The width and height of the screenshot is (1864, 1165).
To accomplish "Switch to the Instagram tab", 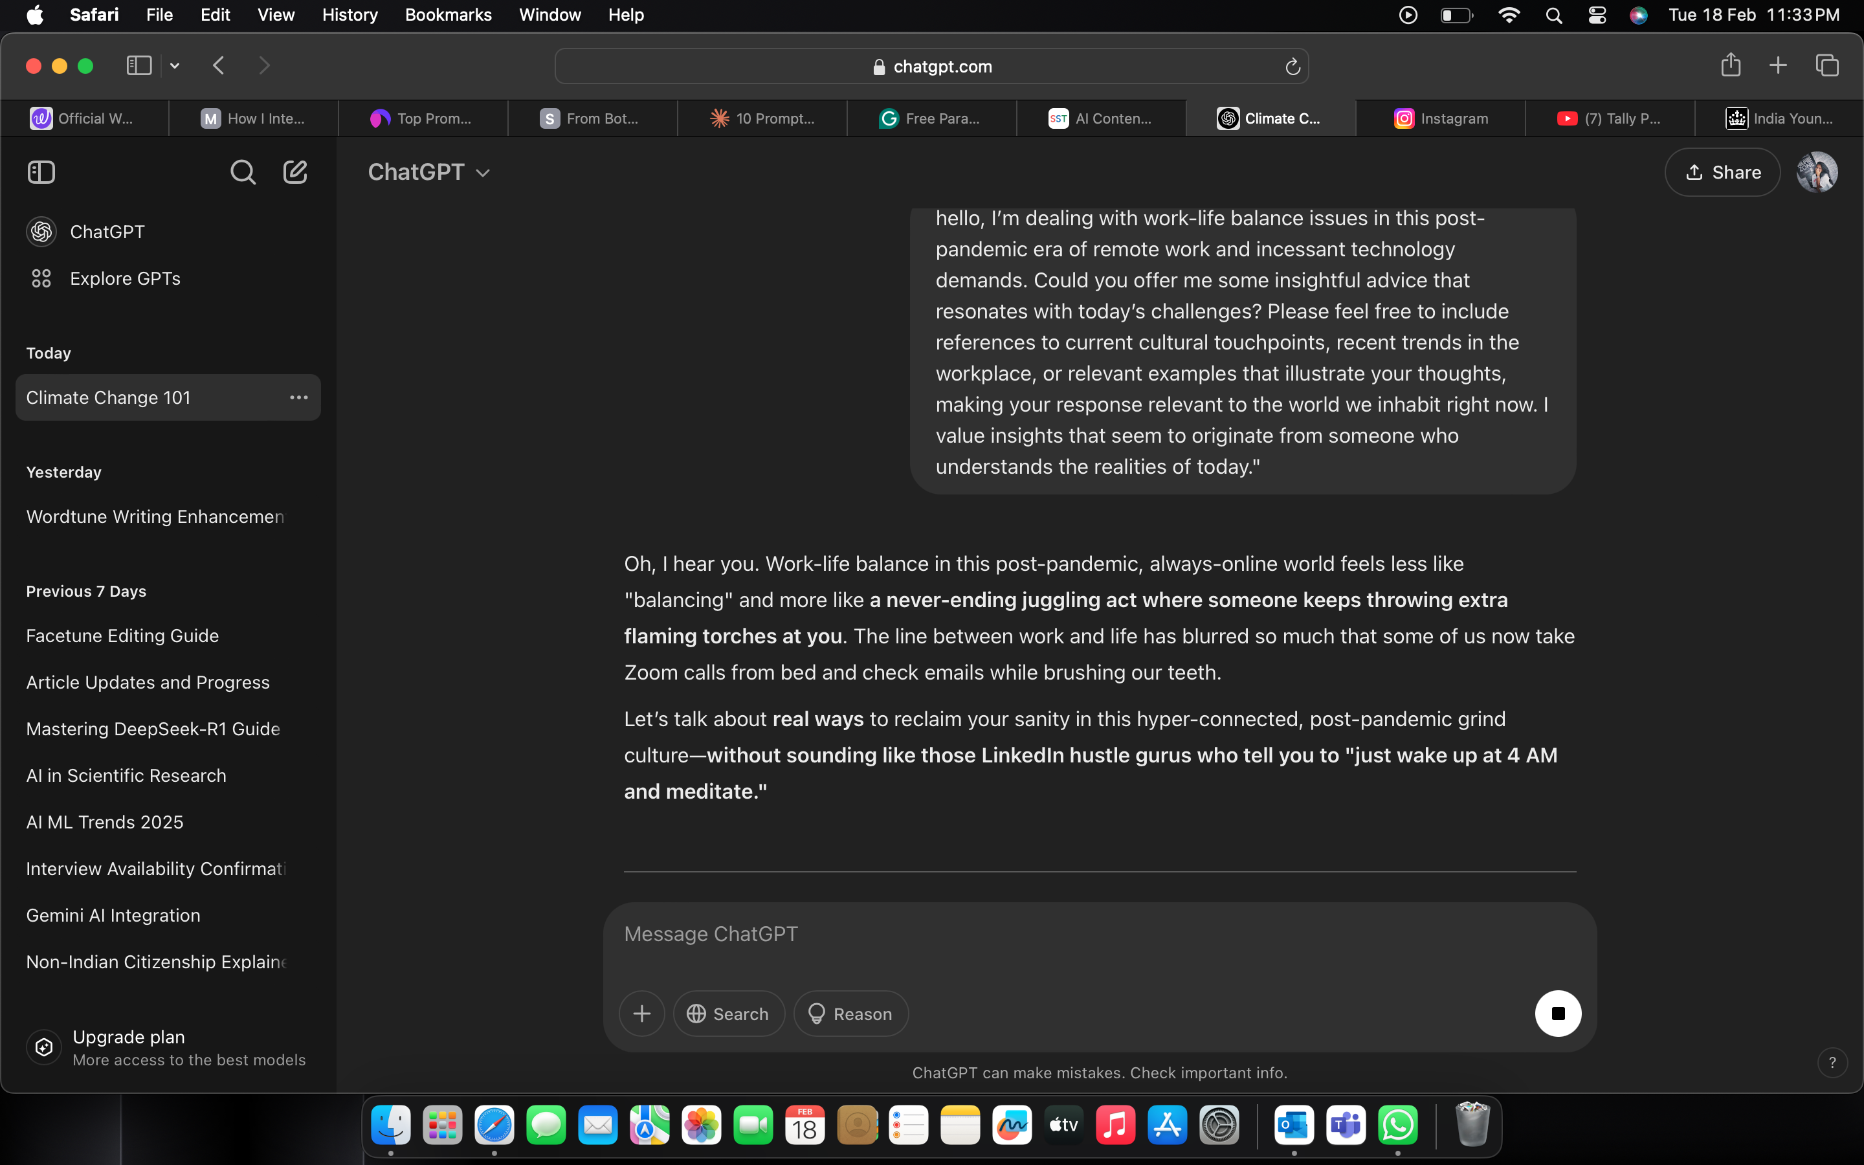I will [x=1440, y=118].
